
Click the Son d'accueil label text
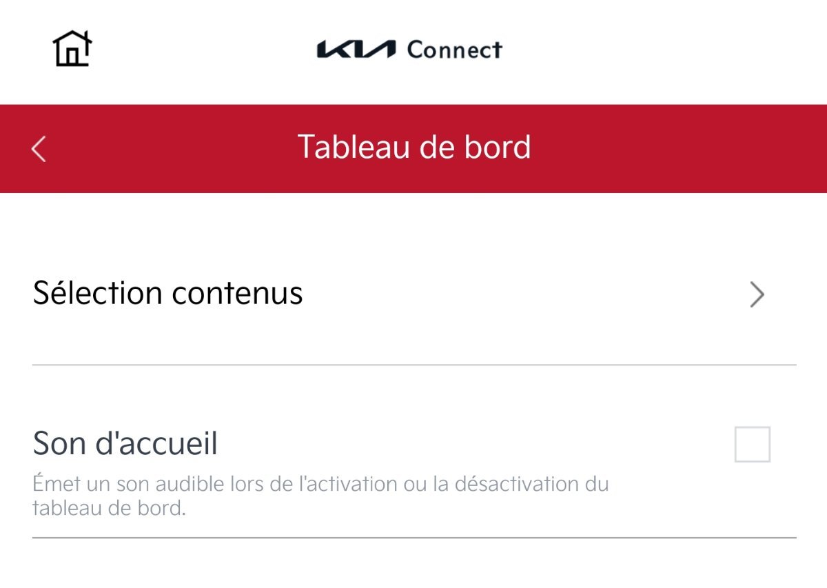(x=125, y=443)
